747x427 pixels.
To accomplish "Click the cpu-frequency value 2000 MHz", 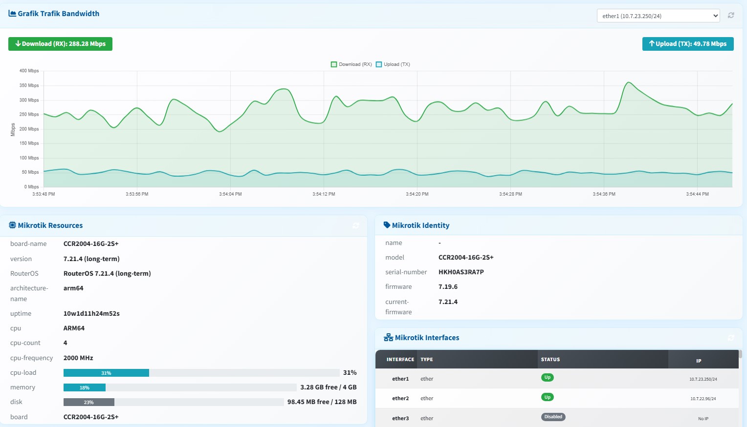I will (x=78, y=358).
